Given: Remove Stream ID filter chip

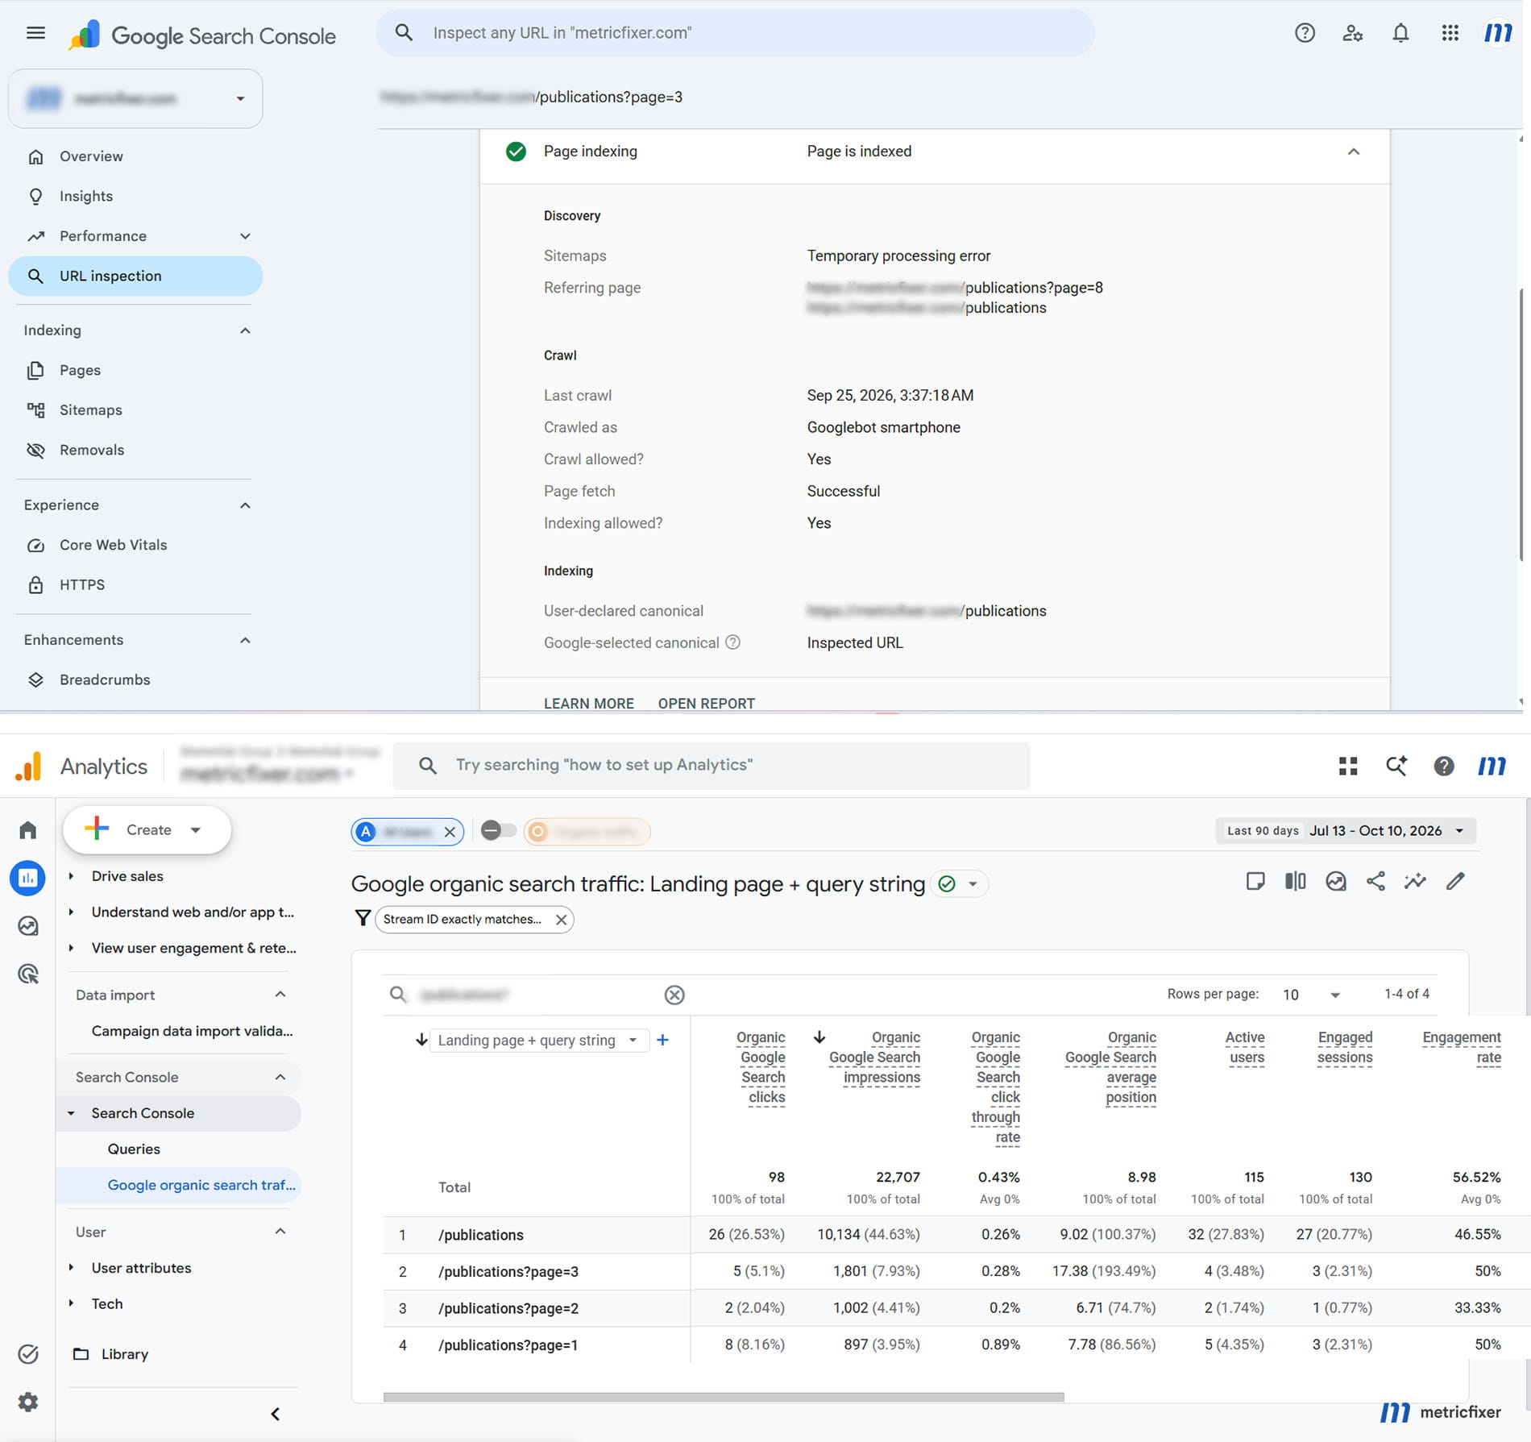Looking at the screenshot, I should point(562,920).
